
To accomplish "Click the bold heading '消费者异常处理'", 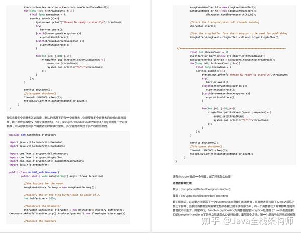I will (x=182, y=183).
